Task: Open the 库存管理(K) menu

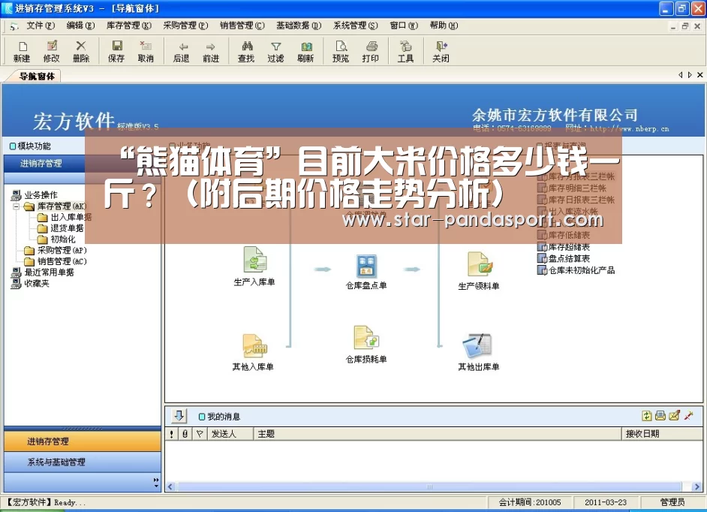Action: tap(129, 26)
